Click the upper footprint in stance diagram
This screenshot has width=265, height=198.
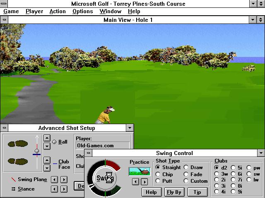18,144
